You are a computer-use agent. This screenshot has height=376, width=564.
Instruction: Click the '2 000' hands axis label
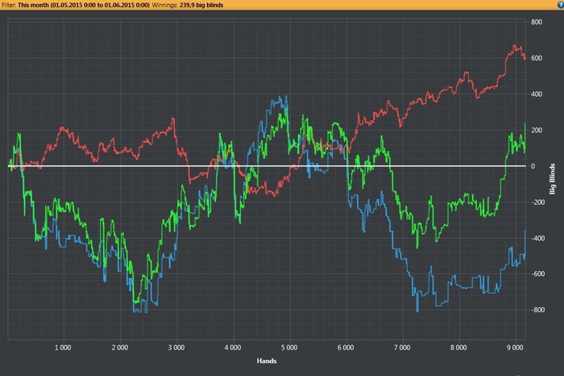(x=120, y=348)
